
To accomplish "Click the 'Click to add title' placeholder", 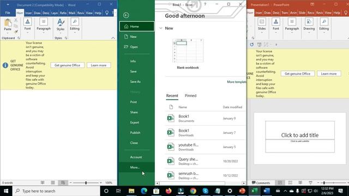I will click(x=300, y=130).
